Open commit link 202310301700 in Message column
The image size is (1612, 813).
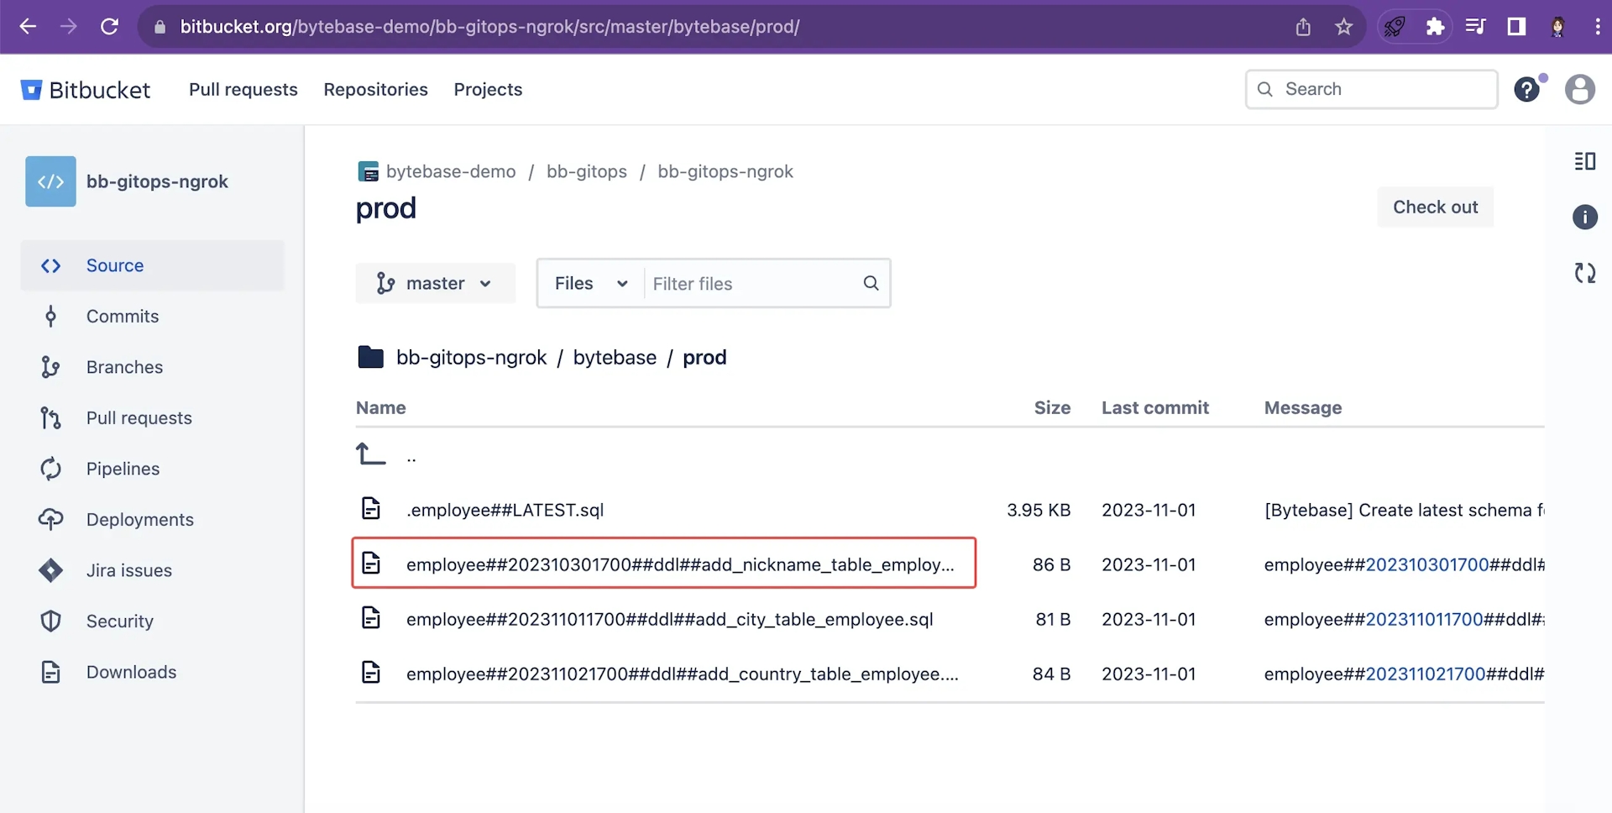[x=1427, y=564]
